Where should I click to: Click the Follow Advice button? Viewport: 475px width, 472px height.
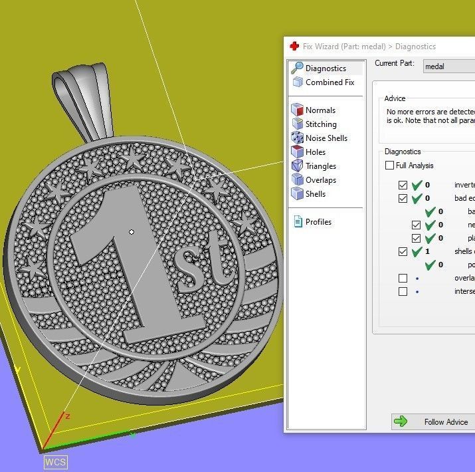(x=433, y=421)
